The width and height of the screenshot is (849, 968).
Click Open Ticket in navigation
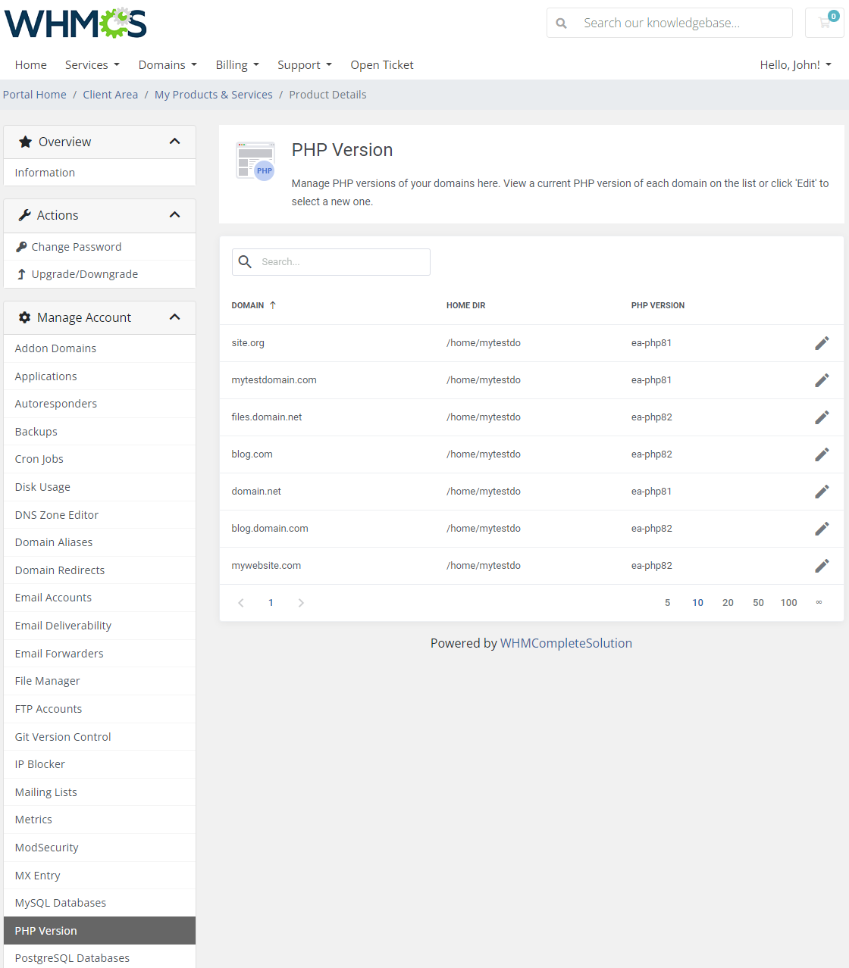tap(382, 65)
